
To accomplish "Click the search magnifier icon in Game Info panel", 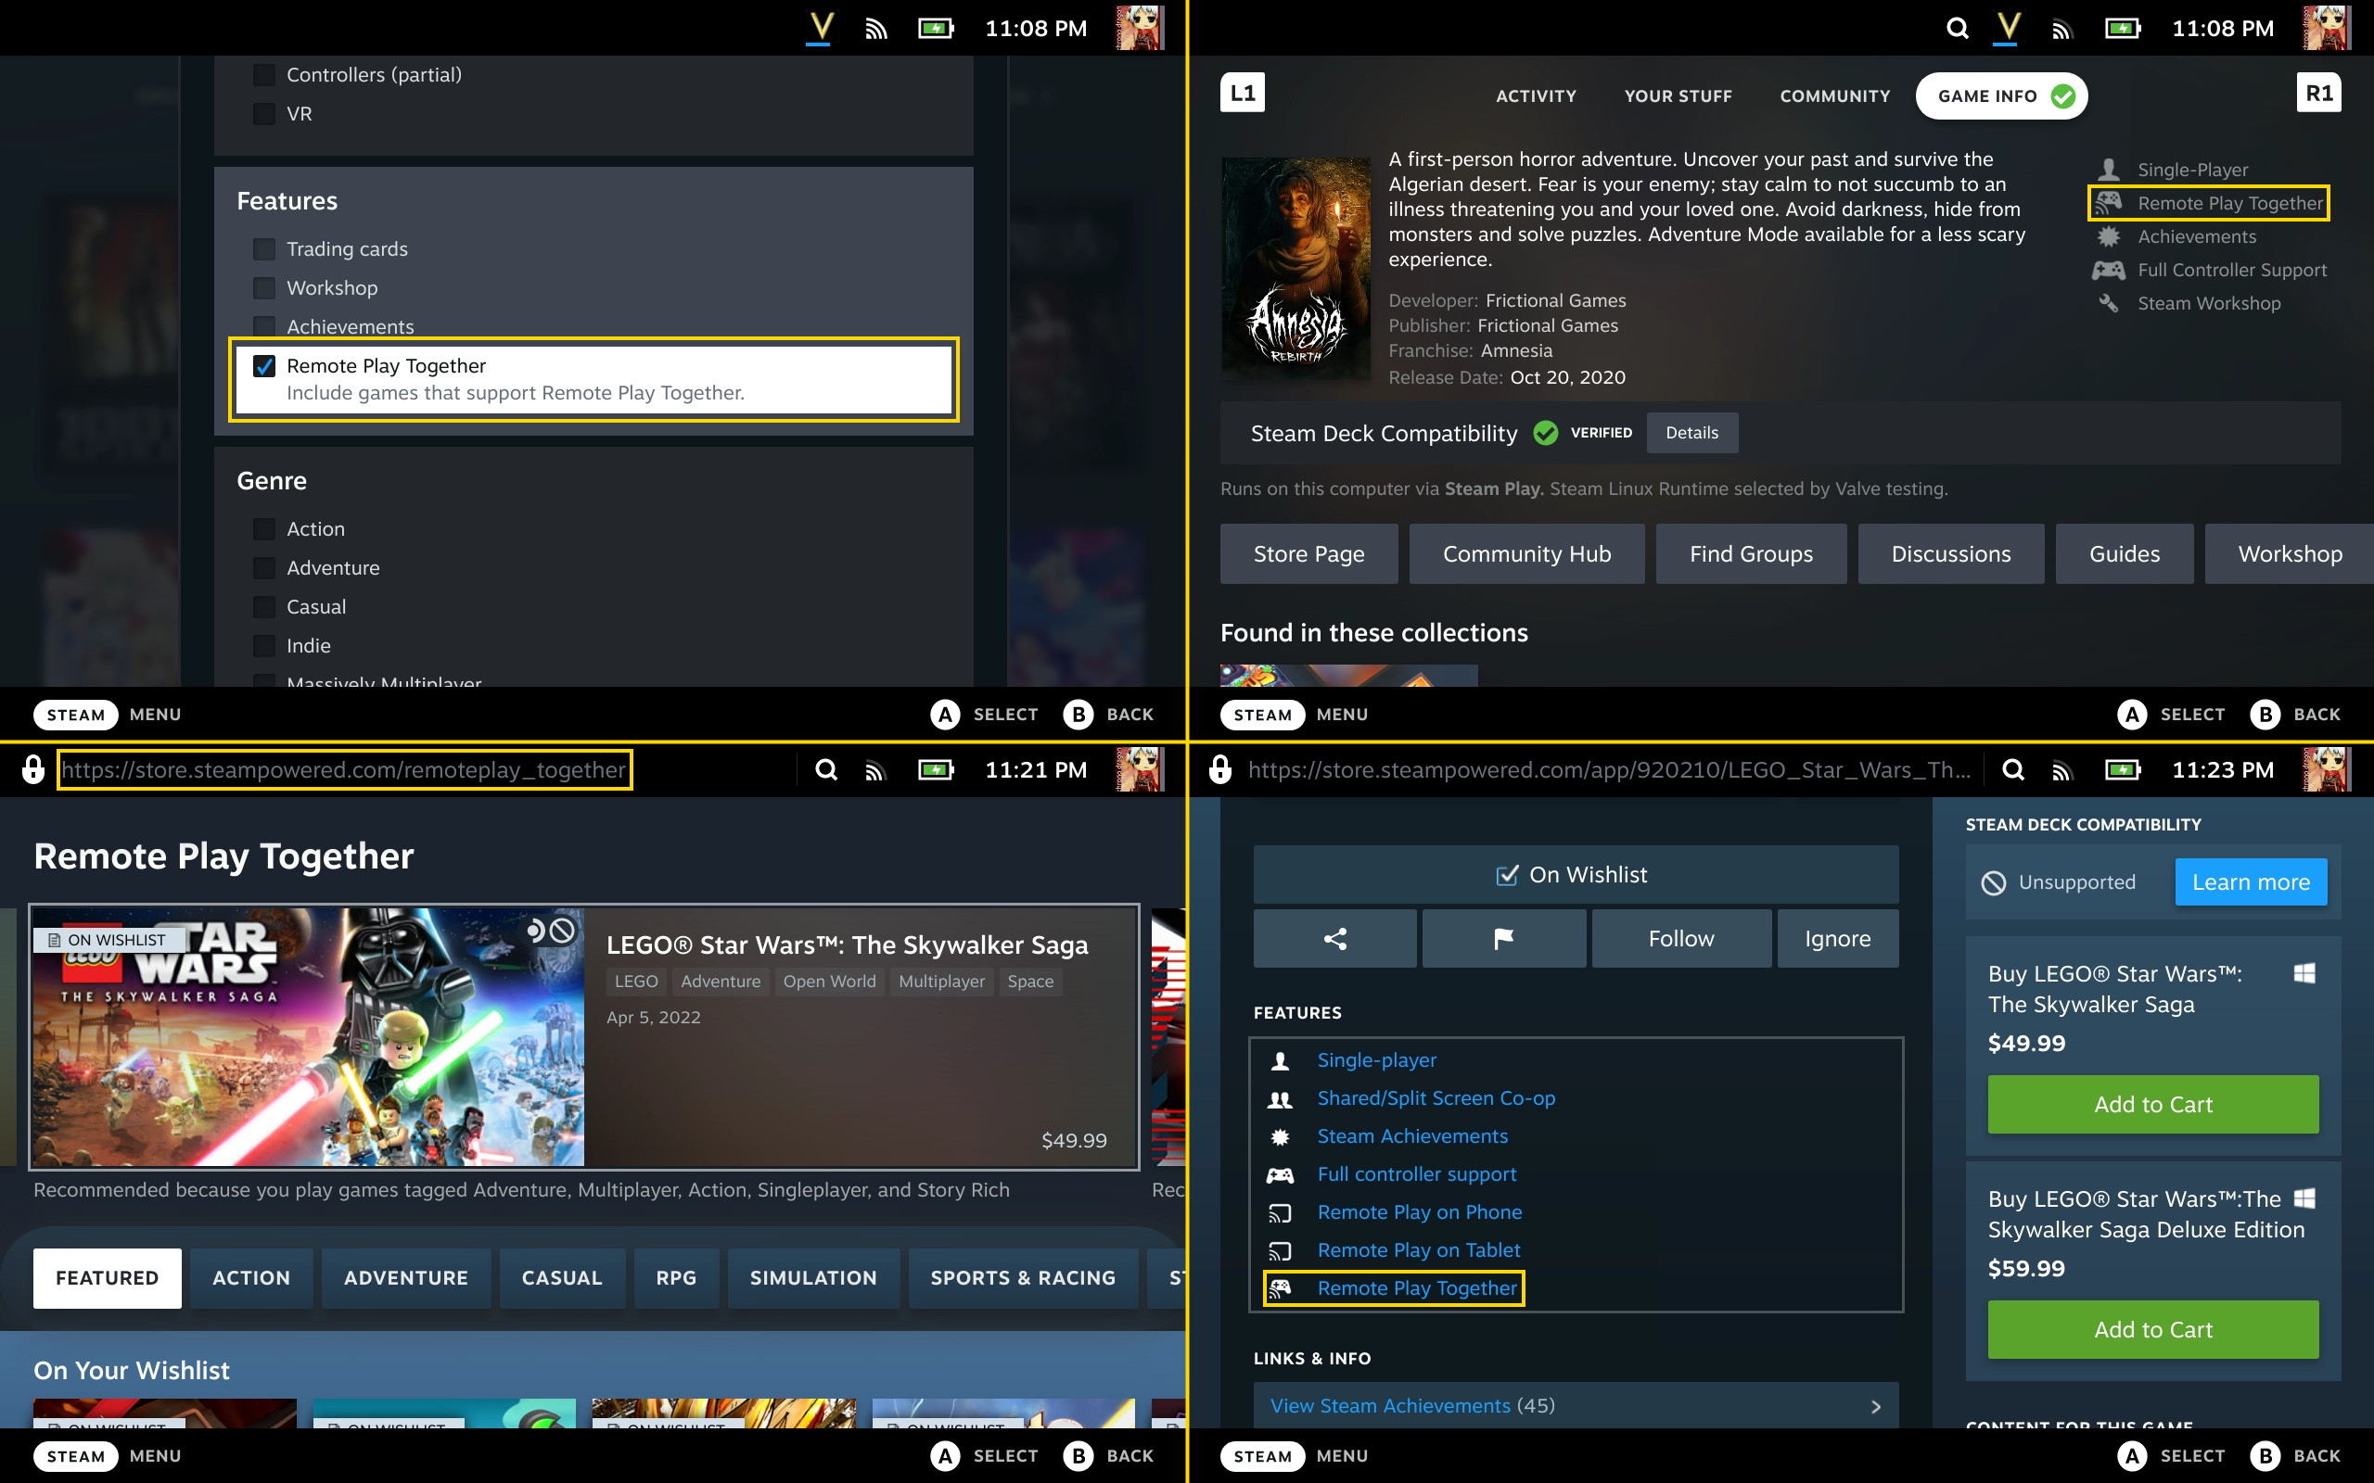I will pos(1957,29).
